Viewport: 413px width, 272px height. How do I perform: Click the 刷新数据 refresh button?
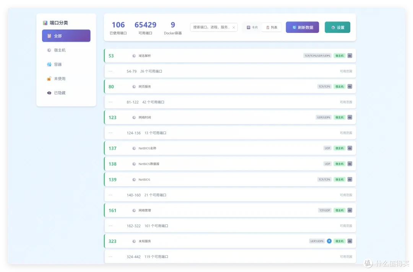coord(302,27)
